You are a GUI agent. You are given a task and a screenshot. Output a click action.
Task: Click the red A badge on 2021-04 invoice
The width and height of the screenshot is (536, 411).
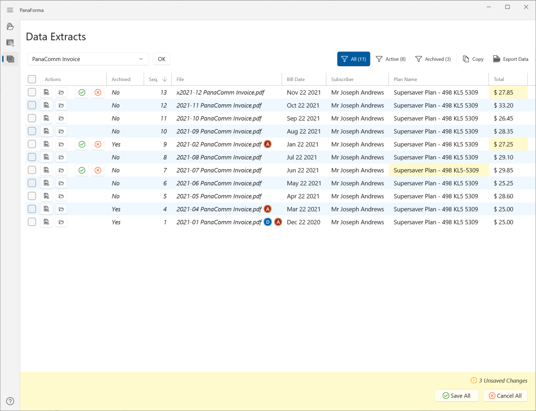click(268, 209)
